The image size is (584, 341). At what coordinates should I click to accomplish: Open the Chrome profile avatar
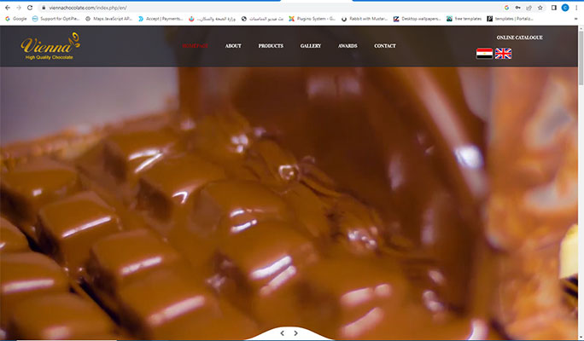point(565,8)
